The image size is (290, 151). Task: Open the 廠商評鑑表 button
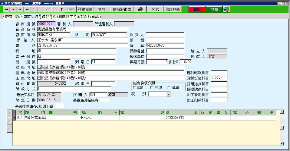pyautogui.click(x=122, y=9)
